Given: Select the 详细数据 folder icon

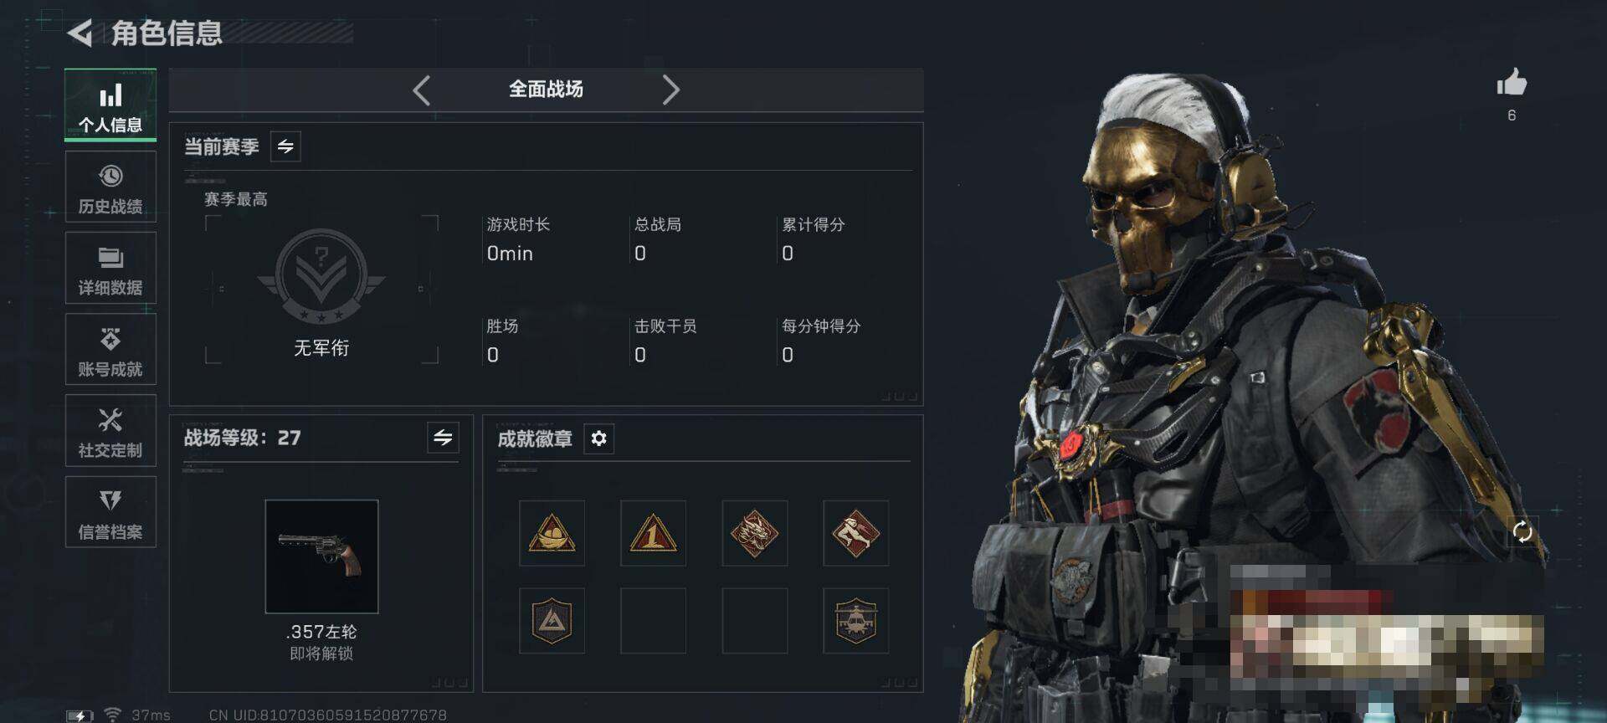Looking at the screenshot, I should coord(110,258).
